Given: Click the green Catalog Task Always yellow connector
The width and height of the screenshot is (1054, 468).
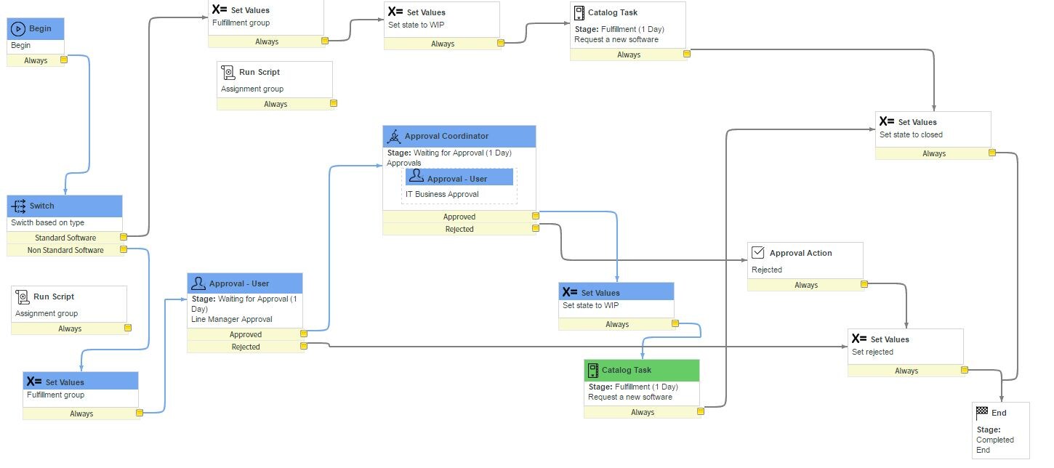Looking at the screenshot, I should [x=700, y=411].
